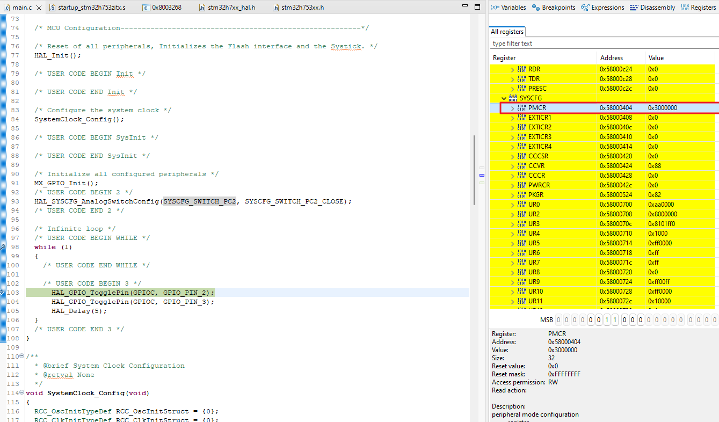Maximize the editor area

pyautogui.click(x=477, y=6)
